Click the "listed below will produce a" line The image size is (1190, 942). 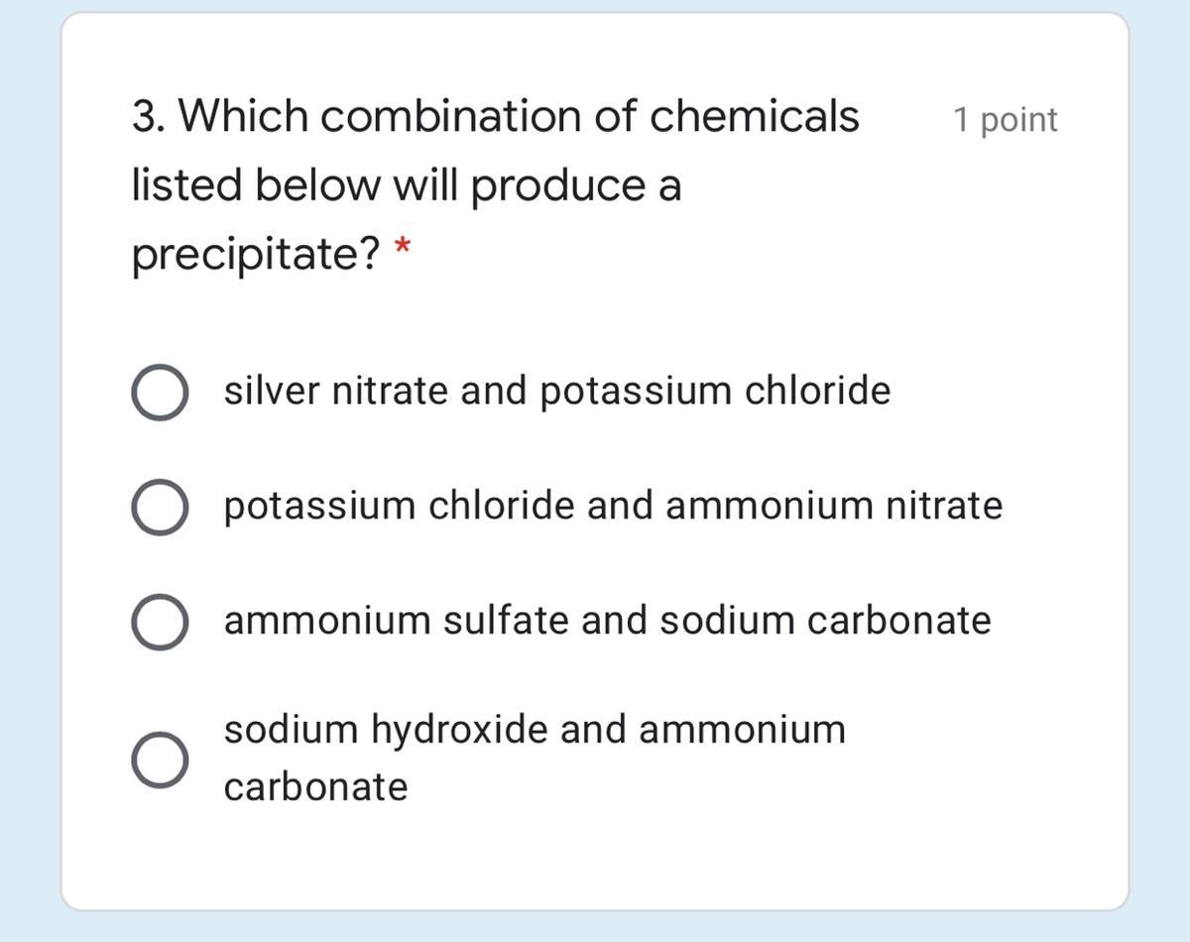[x=407, y=185]
